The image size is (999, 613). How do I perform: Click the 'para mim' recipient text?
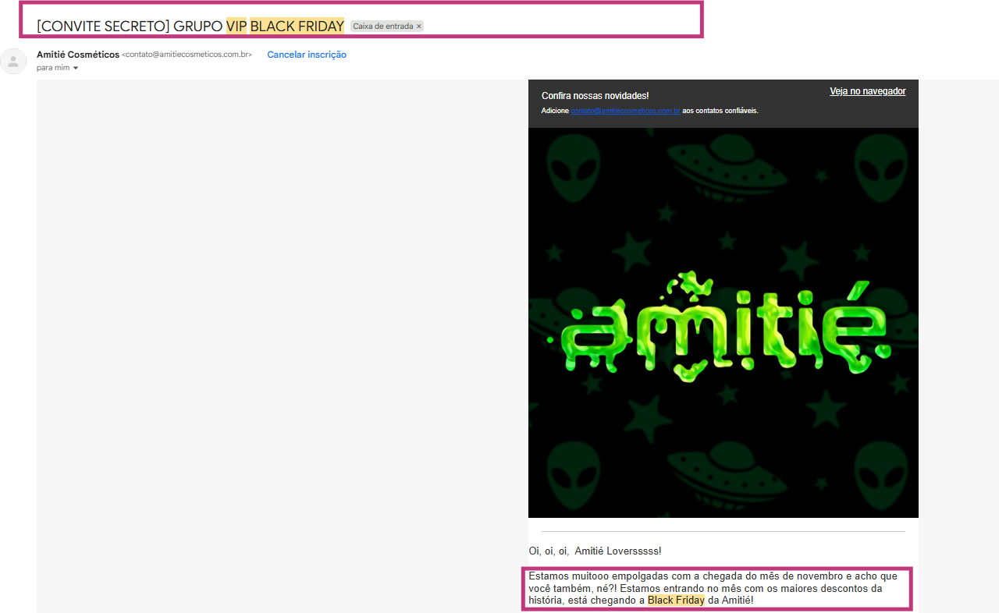[53, 69]
